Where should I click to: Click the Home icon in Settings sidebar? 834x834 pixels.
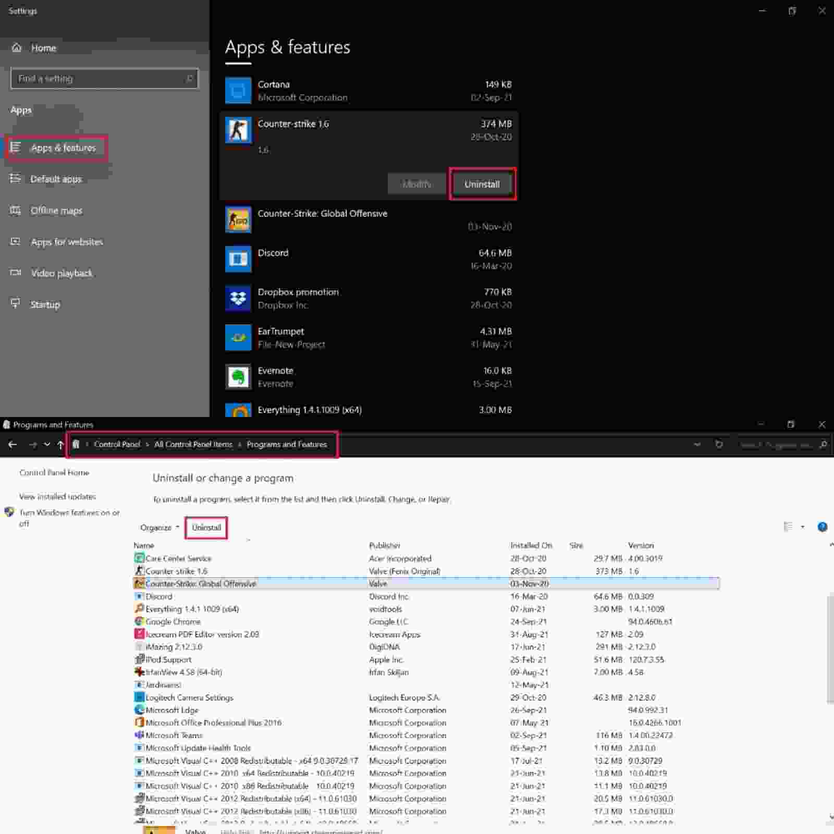click(x=17, y=47)
